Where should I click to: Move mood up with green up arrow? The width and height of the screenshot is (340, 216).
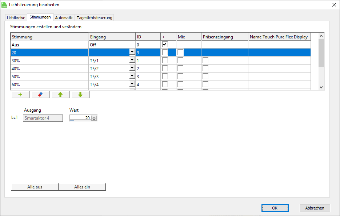pos(60,95)
